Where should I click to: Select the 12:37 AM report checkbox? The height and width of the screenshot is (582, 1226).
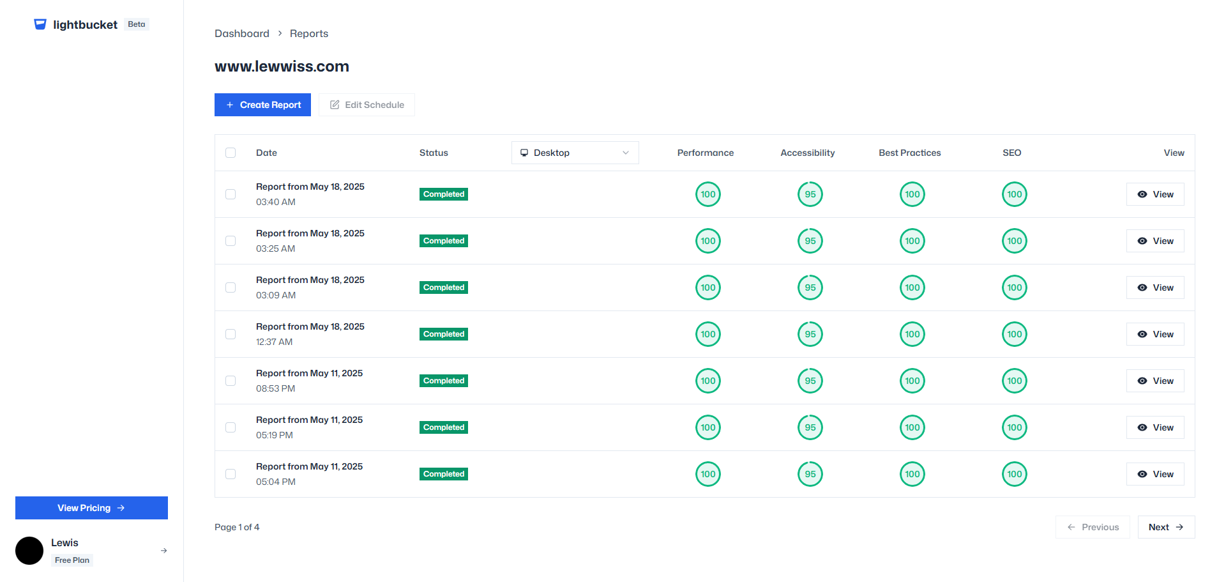click(231, 334)
